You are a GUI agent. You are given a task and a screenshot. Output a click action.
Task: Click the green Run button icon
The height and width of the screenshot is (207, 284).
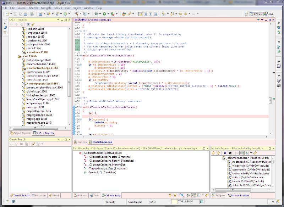pos(104,14)
